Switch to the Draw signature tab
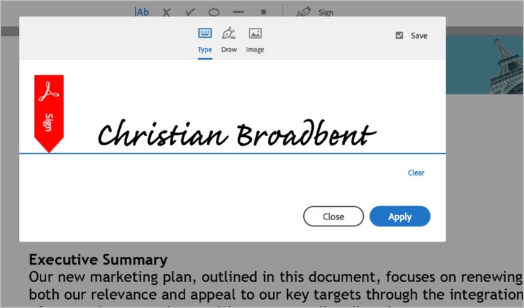The width and height of the screenshot is (524, 308). point(229,41)
